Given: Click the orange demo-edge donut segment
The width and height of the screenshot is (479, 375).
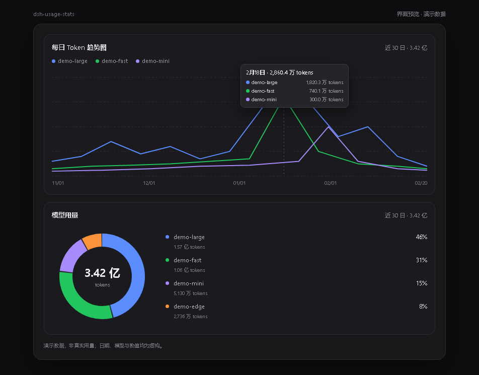Looking at the screenshot, I should pyautogui.click(x=93, y=241).
